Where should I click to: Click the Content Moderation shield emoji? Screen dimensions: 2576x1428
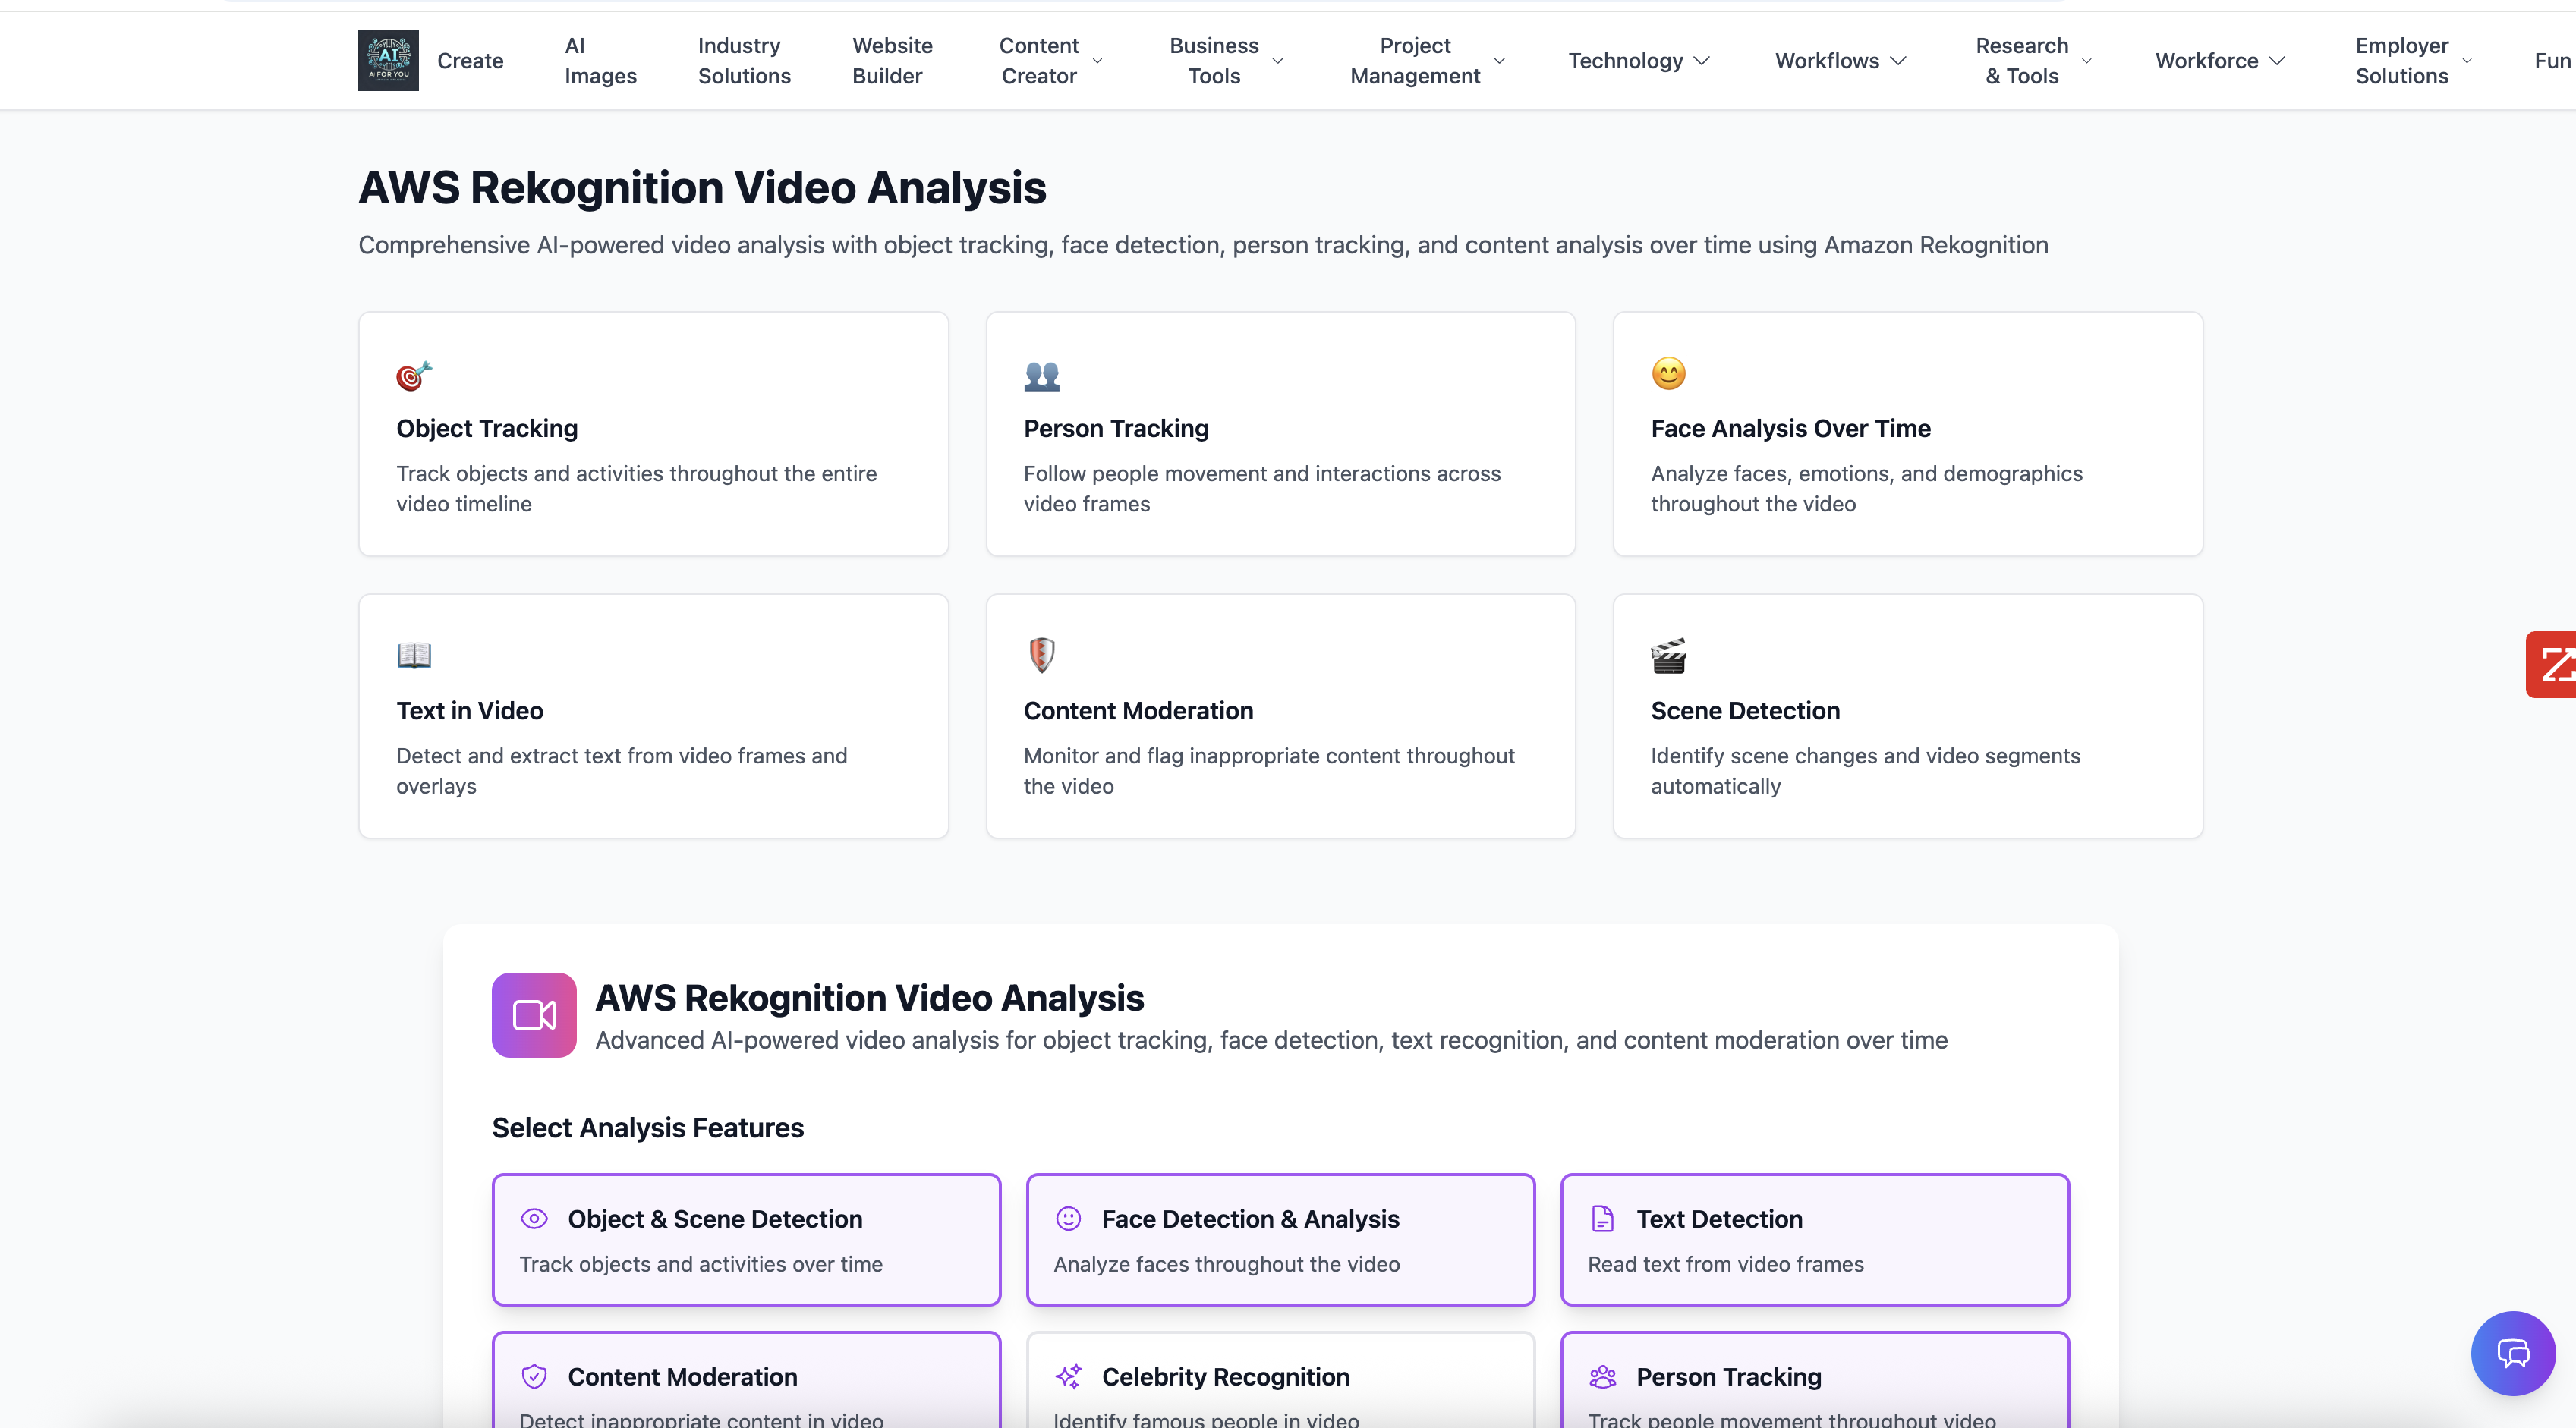click(x=1041, y=655)
